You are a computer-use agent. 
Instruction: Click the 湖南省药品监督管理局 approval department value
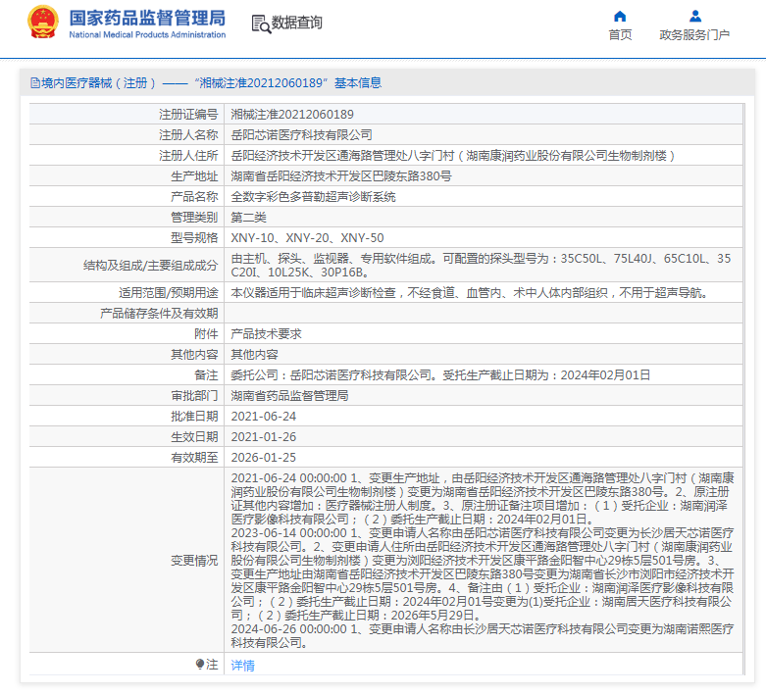[289, 396]
